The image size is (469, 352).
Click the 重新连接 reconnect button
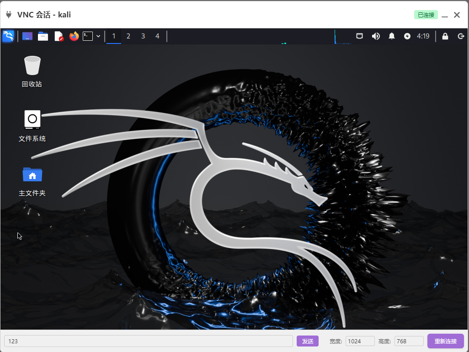click(445, 341)
